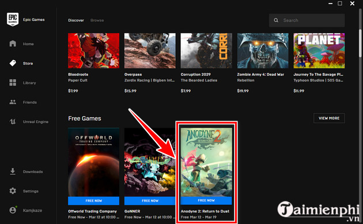Open the Corruption 2029 game thumbnail
This screenshot has width=363, height=224.
point(206,51)
